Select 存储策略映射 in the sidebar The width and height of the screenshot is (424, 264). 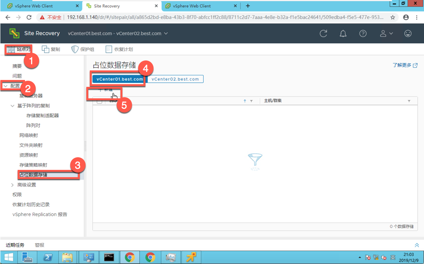pos(33,165)
